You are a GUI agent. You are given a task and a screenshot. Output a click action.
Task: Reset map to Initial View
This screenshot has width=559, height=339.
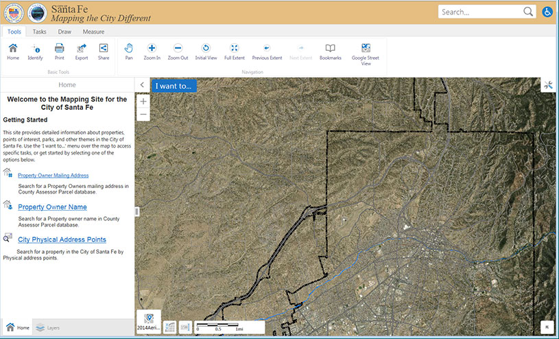click(x=206, y=51)
